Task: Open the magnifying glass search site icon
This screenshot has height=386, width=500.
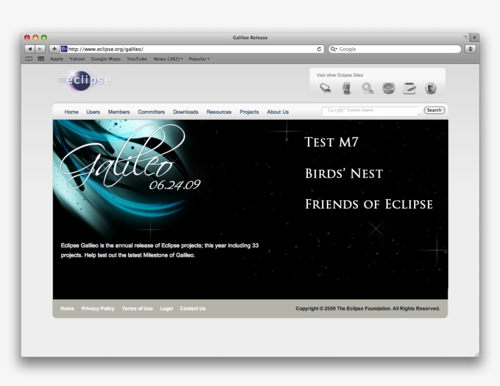Action: pos(366,87)
